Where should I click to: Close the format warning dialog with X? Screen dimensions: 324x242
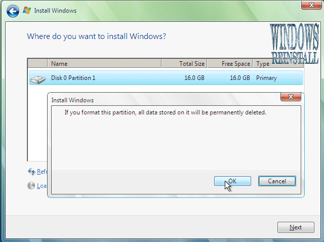291,97
